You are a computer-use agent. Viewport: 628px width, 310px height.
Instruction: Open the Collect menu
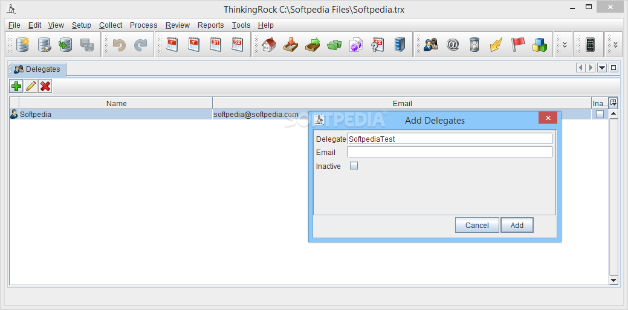coord(111,25)
